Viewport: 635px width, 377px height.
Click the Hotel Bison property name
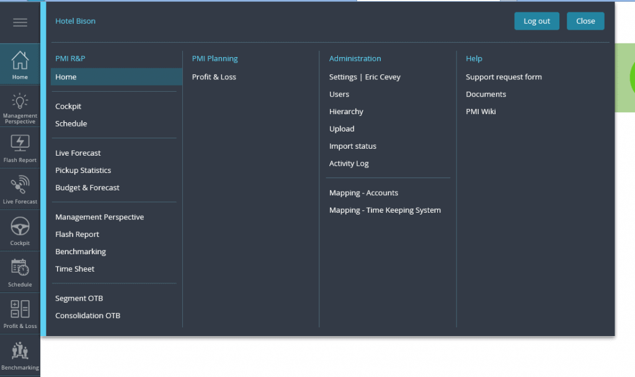pos(75,21)
